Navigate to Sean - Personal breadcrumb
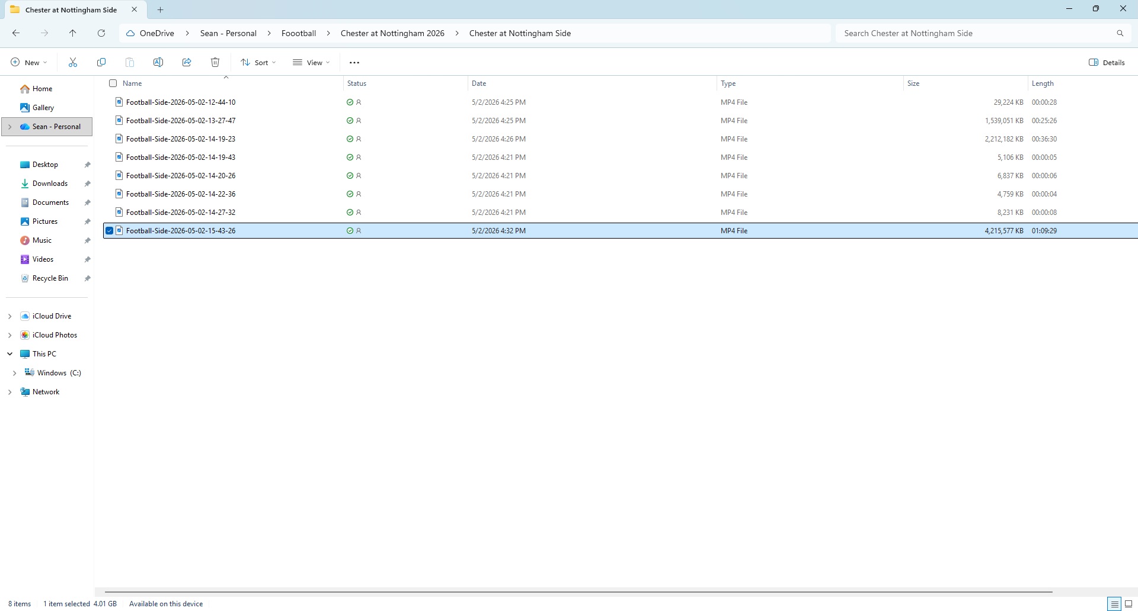 (228, 33)
